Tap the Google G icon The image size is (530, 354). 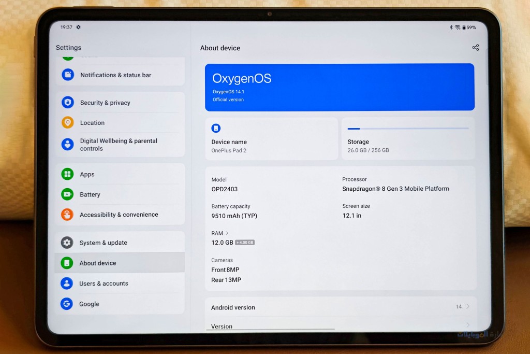click(67, 304)
